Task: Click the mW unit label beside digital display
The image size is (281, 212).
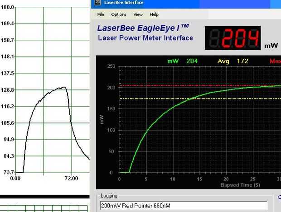Action: (x=271, y=46)
